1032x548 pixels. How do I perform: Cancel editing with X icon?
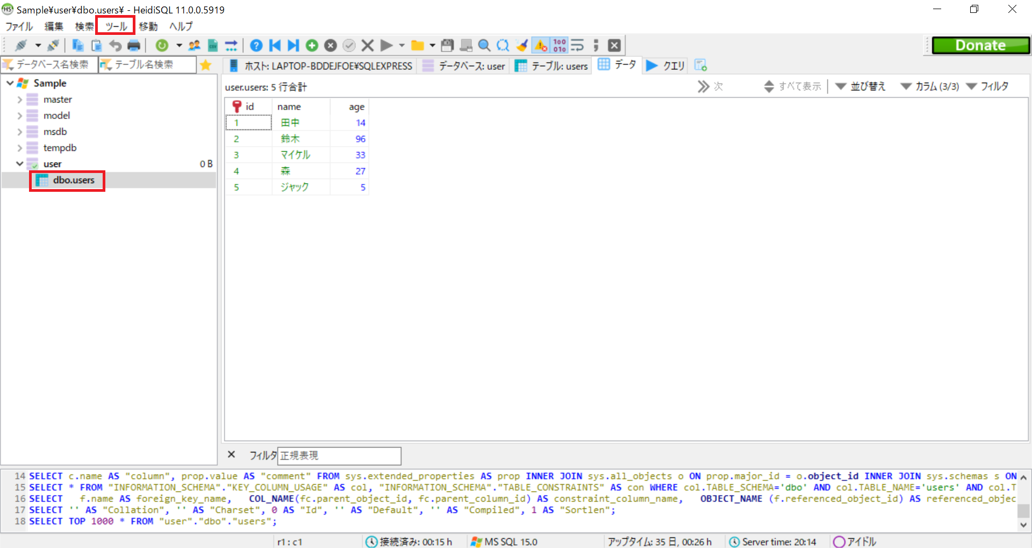(x=368, y=46)
